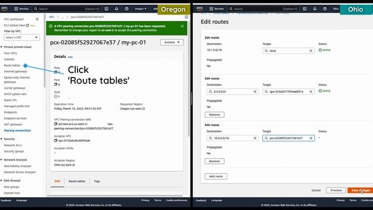Collapse the Security sidebar section
The image size is (373, 210).
click(x=1, y=139)
